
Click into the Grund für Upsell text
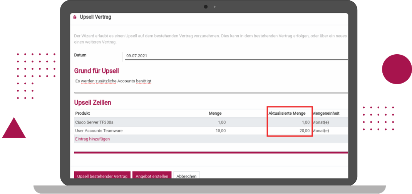(x=113, y=81)
